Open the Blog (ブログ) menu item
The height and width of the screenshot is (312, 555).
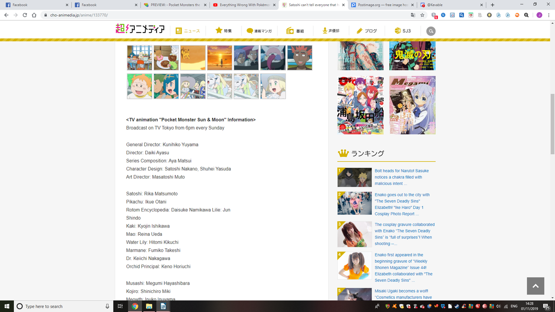coord(366,31)
